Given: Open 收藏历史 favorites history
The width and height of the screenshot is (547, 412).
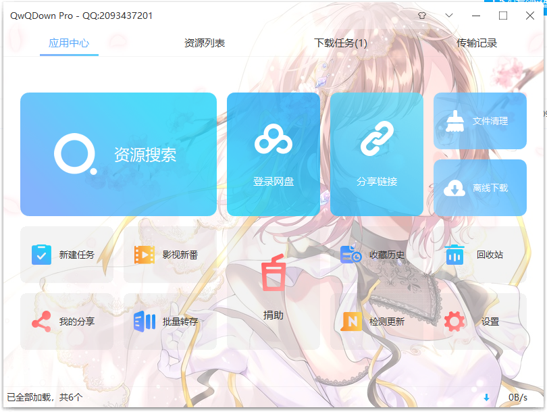Looking at the screenshot, I should (375, 255).
